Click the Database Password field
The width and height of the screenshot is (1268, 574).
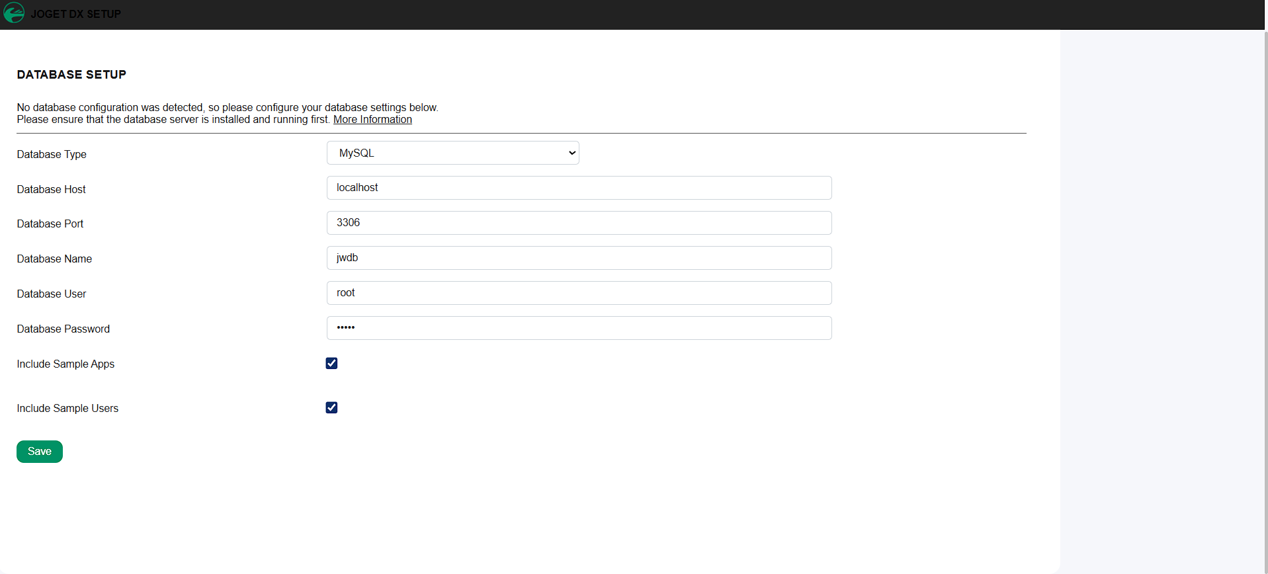[x=579, y=328]
